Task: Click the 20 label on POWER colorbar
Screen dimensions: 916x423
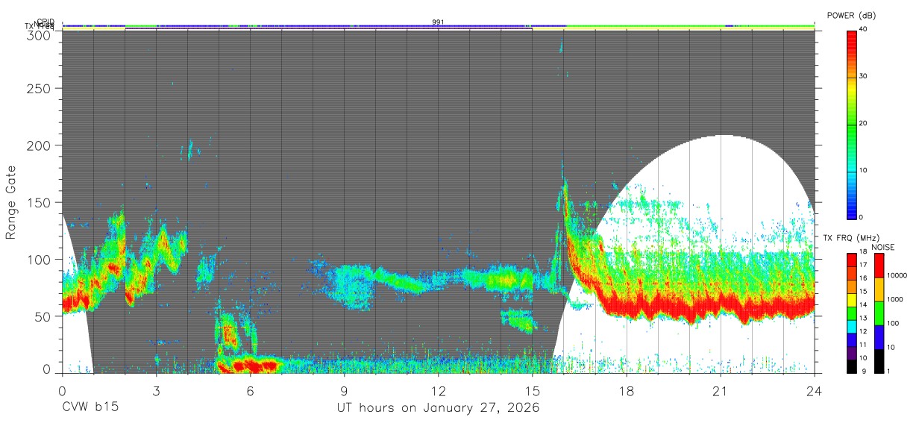Action: click(864, 123)
